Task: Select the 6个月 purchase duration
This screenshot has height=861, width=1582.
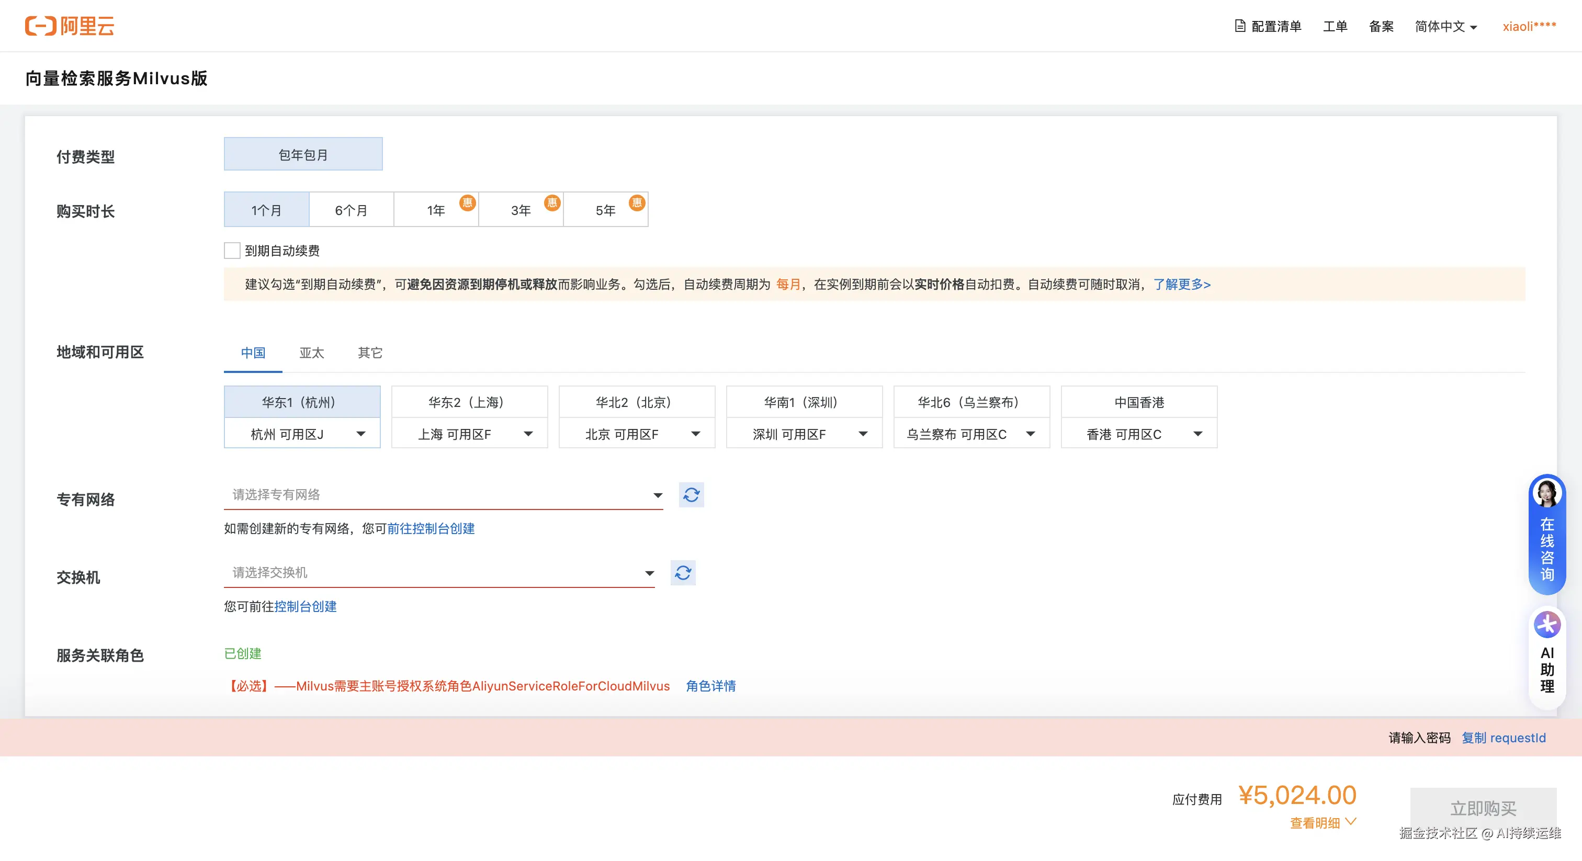Action: pyautogui.click(x=351, y=210)
